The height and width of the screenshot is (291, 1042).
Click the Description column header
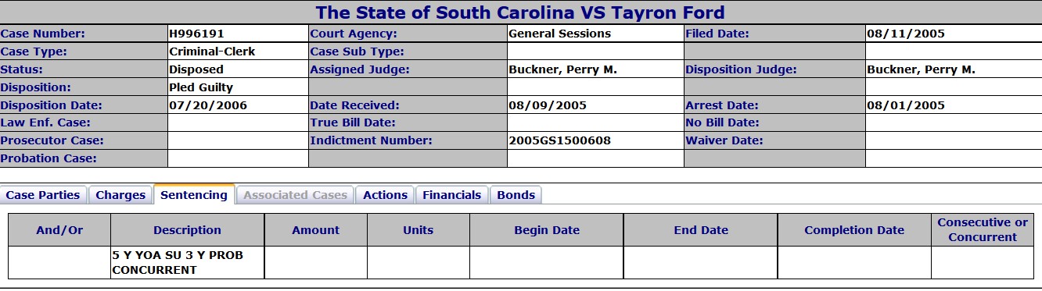188,230
